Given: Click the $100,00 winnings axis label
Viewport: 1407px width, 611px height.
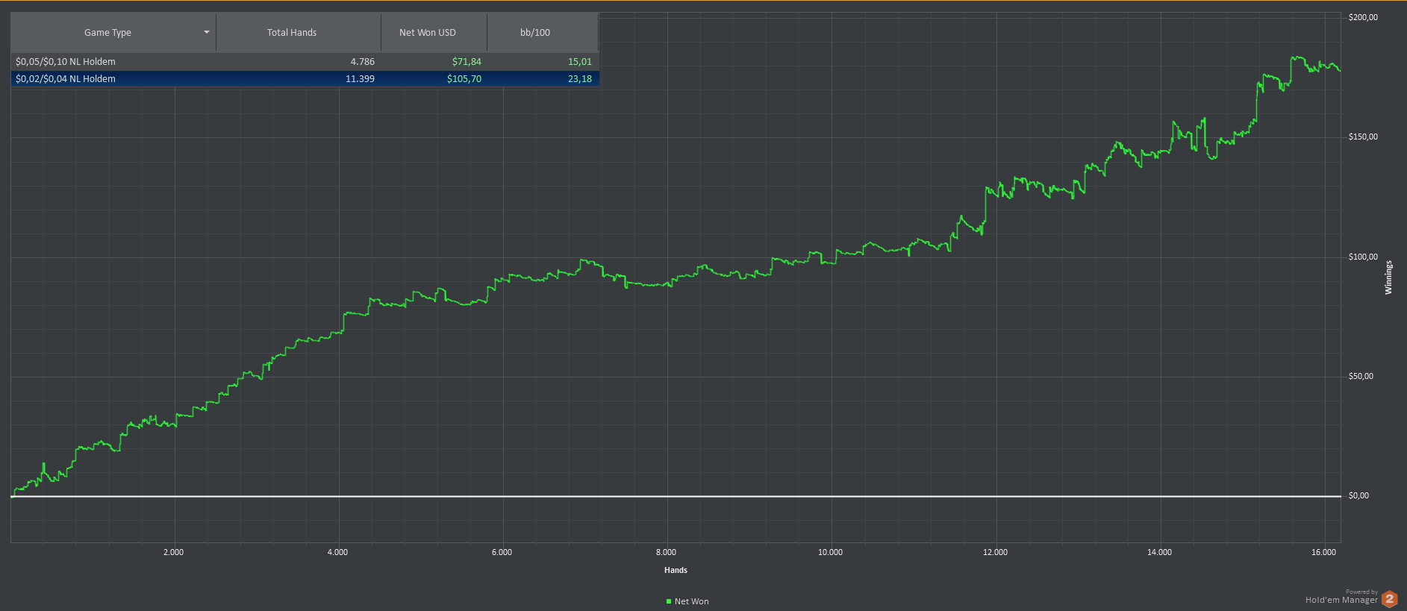Looking at the screenshot, I should pos(1363,257).
